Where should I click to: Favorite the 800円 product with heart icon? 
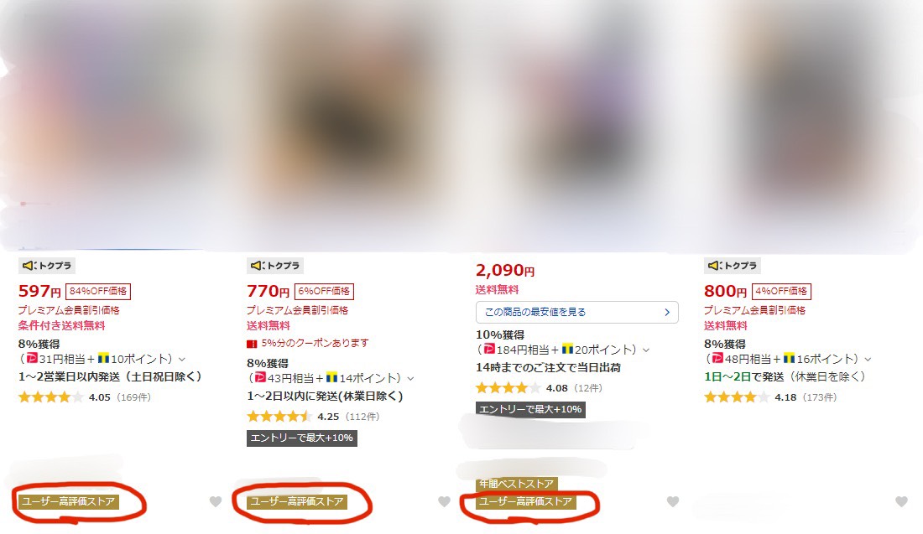pyautogui.click(x=901, y=501)
